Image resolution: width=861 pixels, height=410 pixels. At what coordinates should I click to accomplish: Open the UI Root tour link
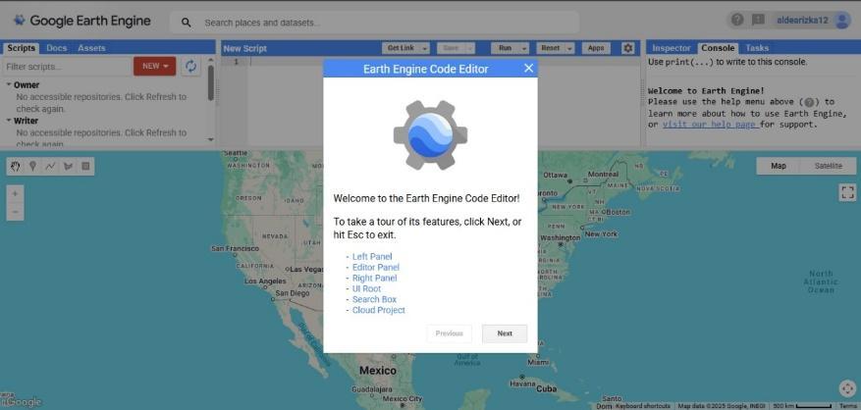click(x=366, y=288)
